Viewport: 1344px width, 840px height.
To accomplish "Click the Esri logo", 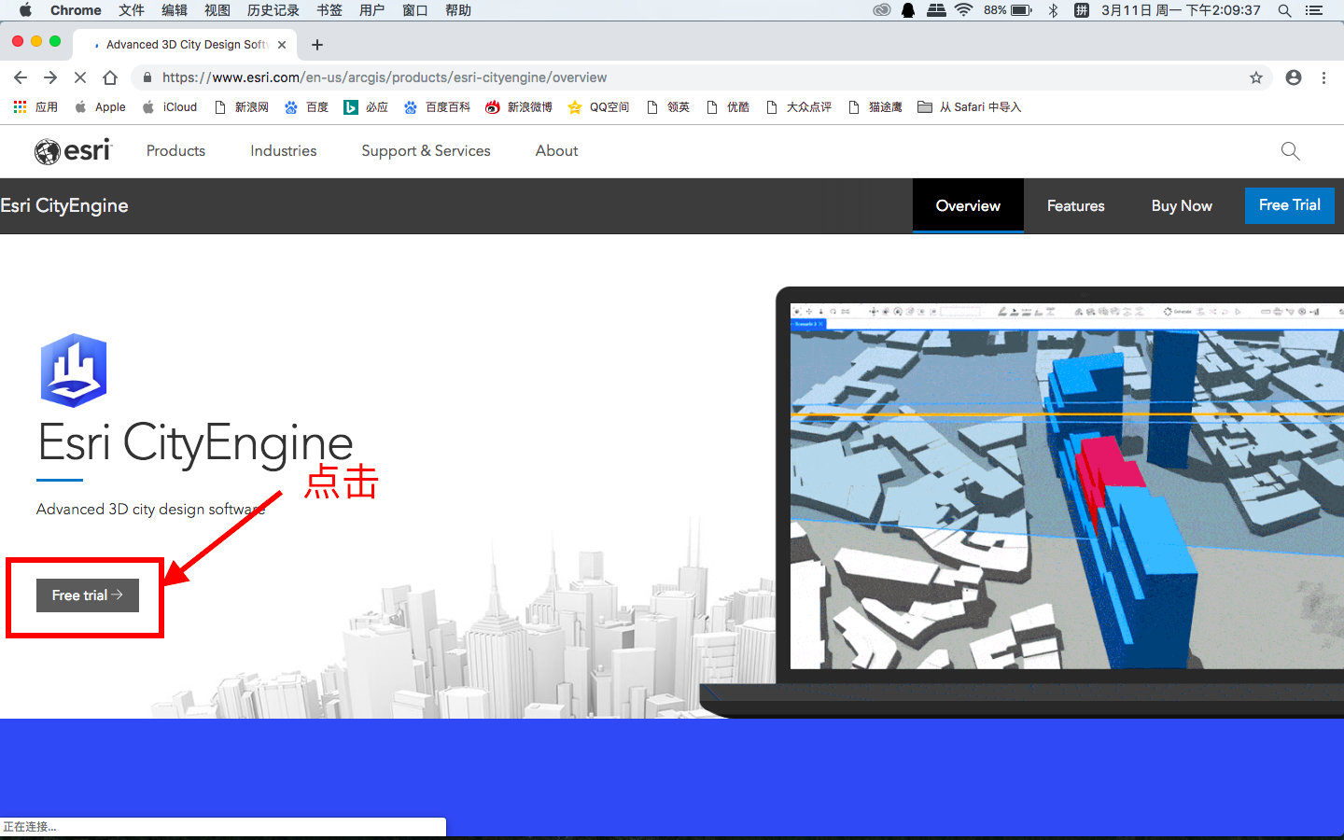I will point(73,150).
